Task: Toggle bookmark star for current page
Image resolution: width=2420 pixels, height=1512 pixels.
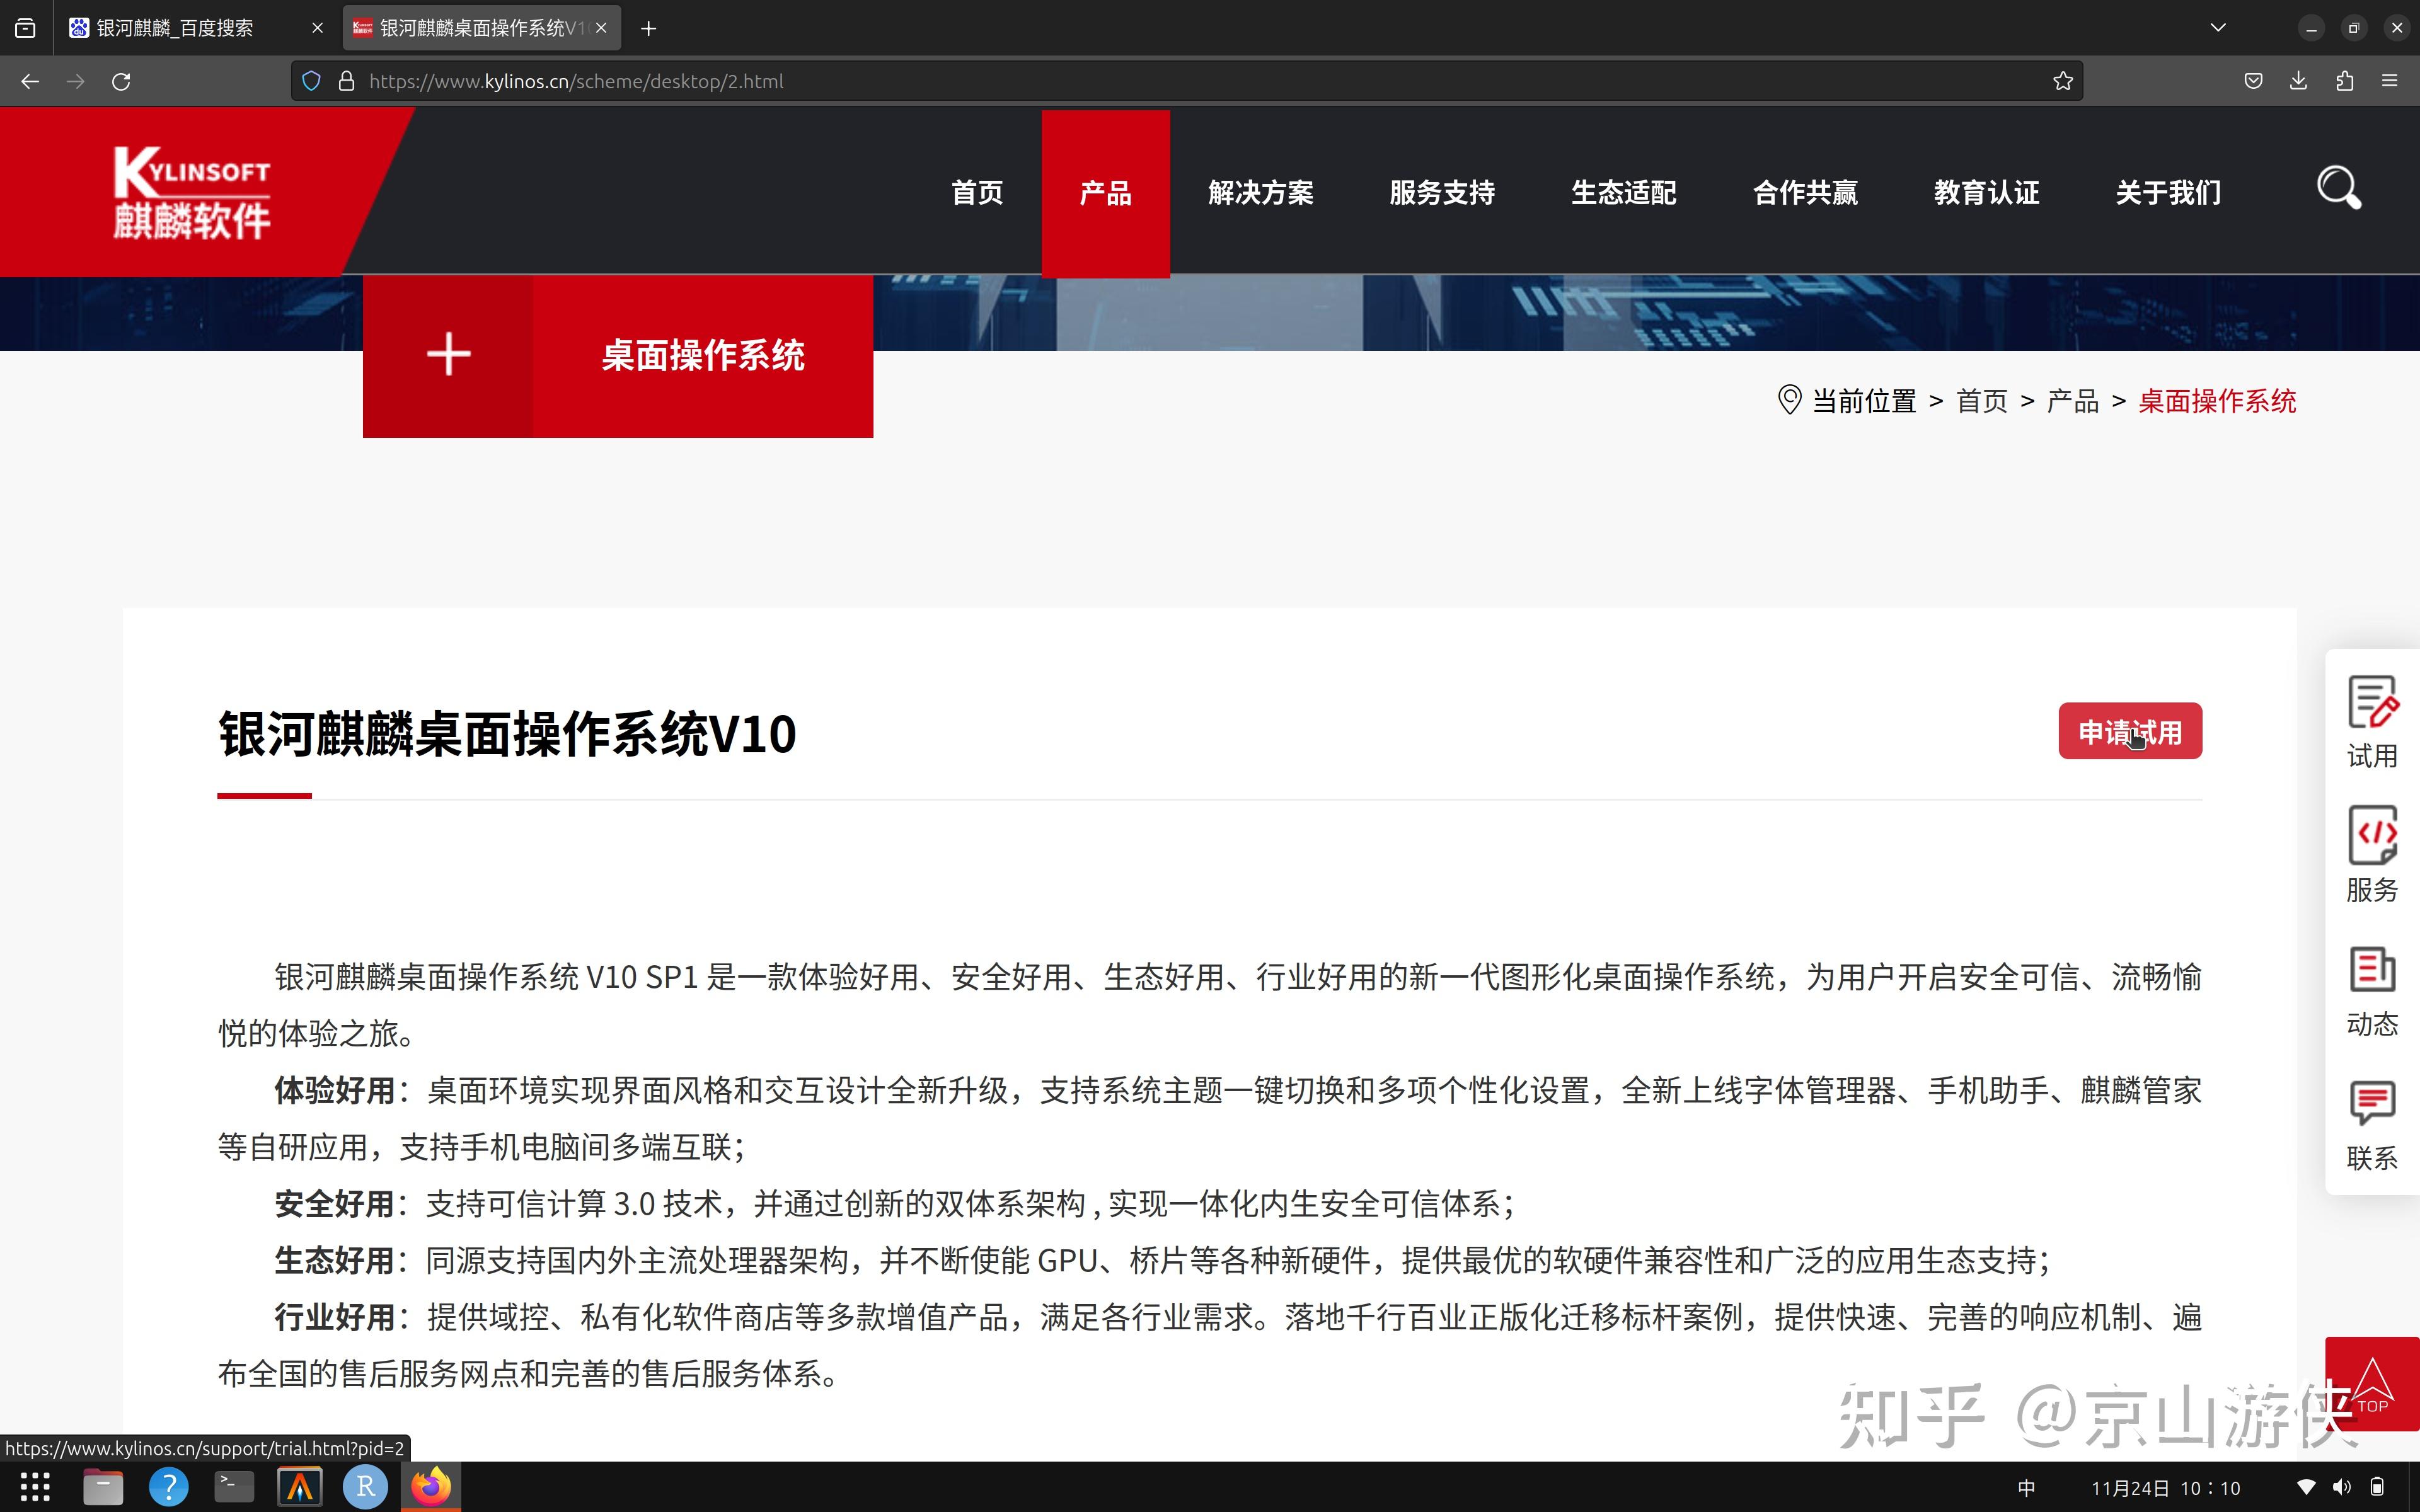Action: [2063, 81]
